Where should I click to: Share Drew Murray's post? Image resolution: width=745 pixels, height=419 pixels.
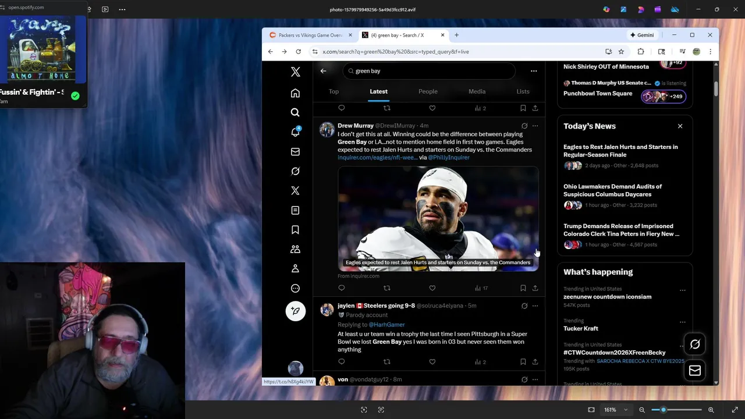535,287
